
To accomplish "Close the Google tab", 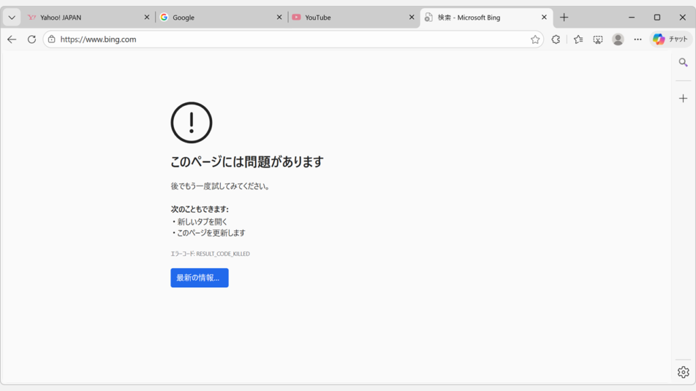I will [278, 17].
